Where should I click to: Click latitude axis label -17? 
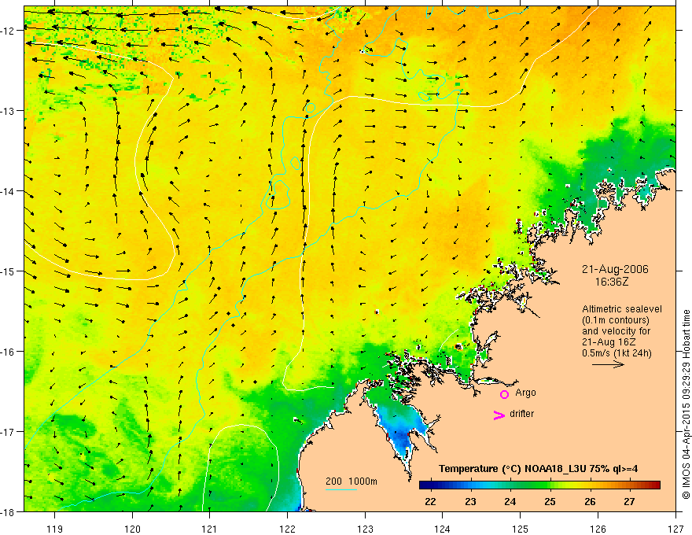8,432
